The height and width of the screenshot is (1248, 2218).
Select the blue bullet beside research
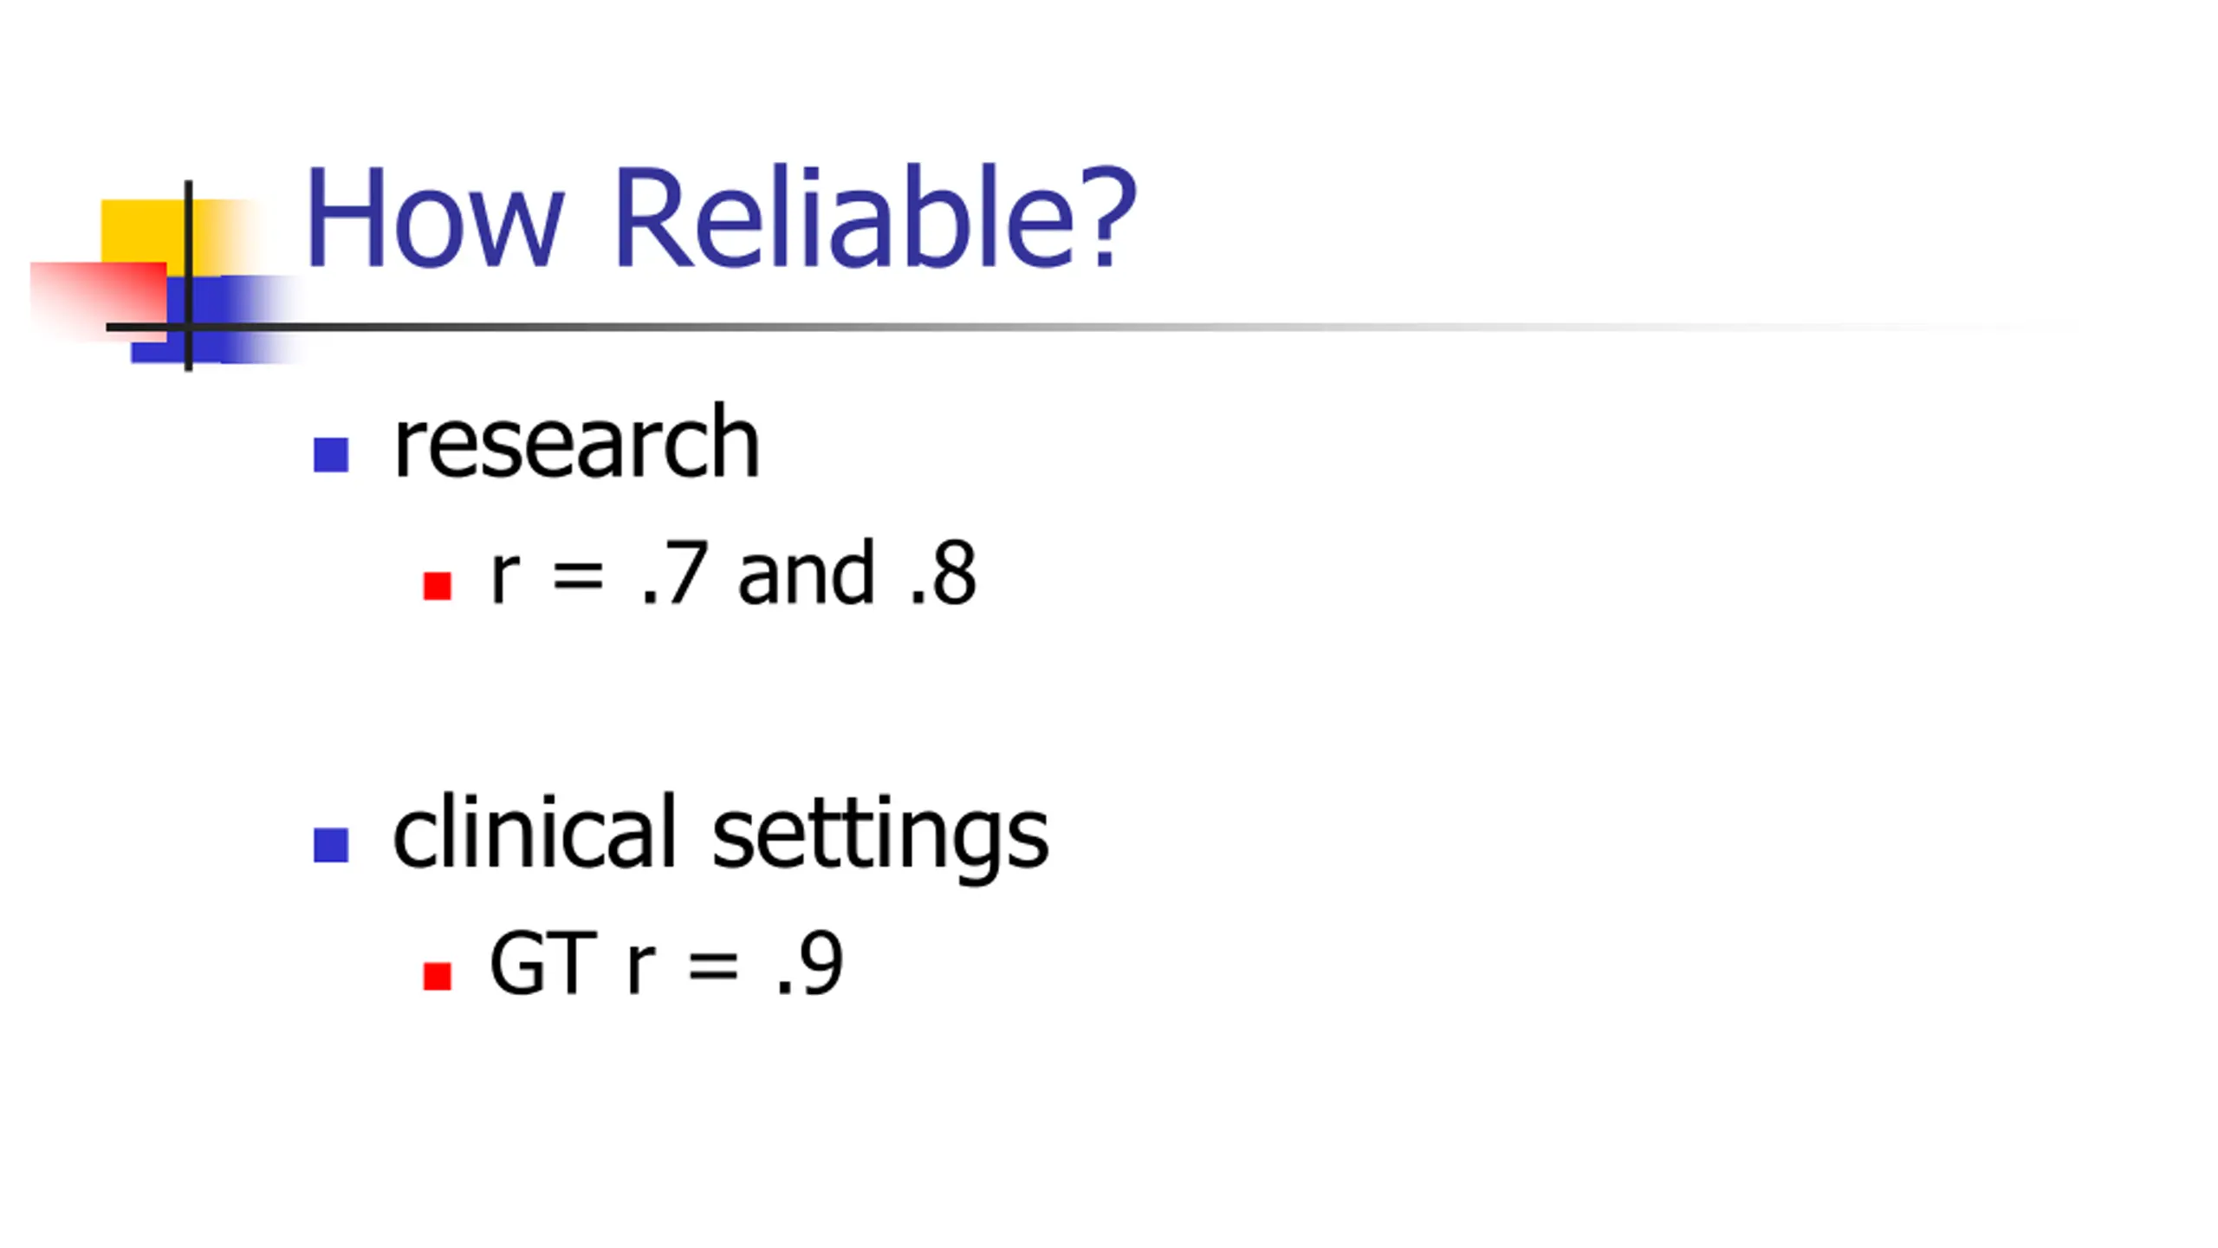point(331,455)
